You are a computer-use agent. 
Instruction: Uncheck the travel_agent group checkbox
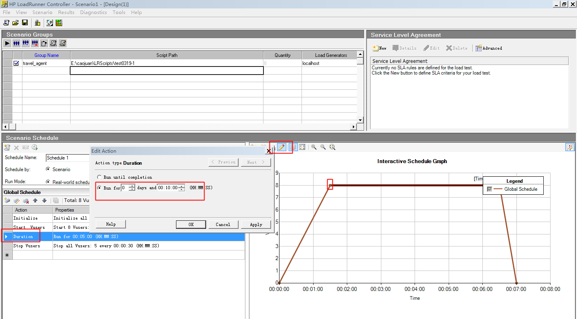coord(16,63)
